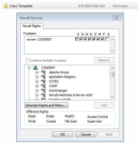Click the File folder type text

pyautogui.click(x=120, y=6)
